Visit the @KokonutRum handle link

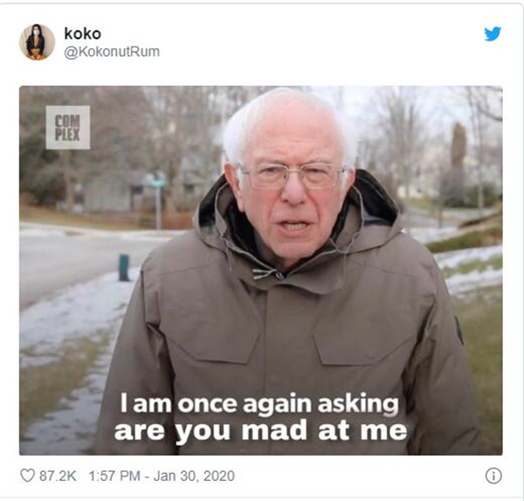[x=112, y=52]
